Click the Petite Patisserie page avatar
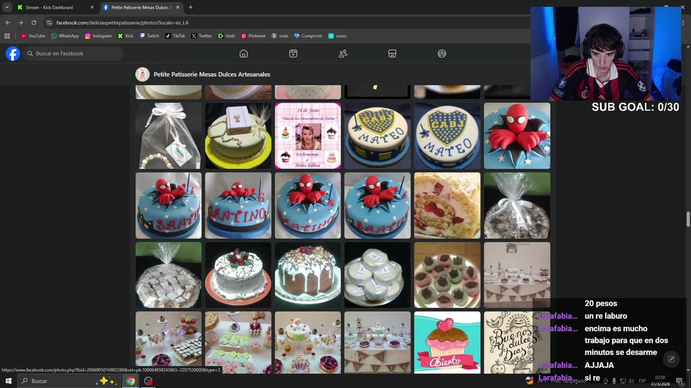The height and width of the screenshot is (388, 691). pos(143,74)
